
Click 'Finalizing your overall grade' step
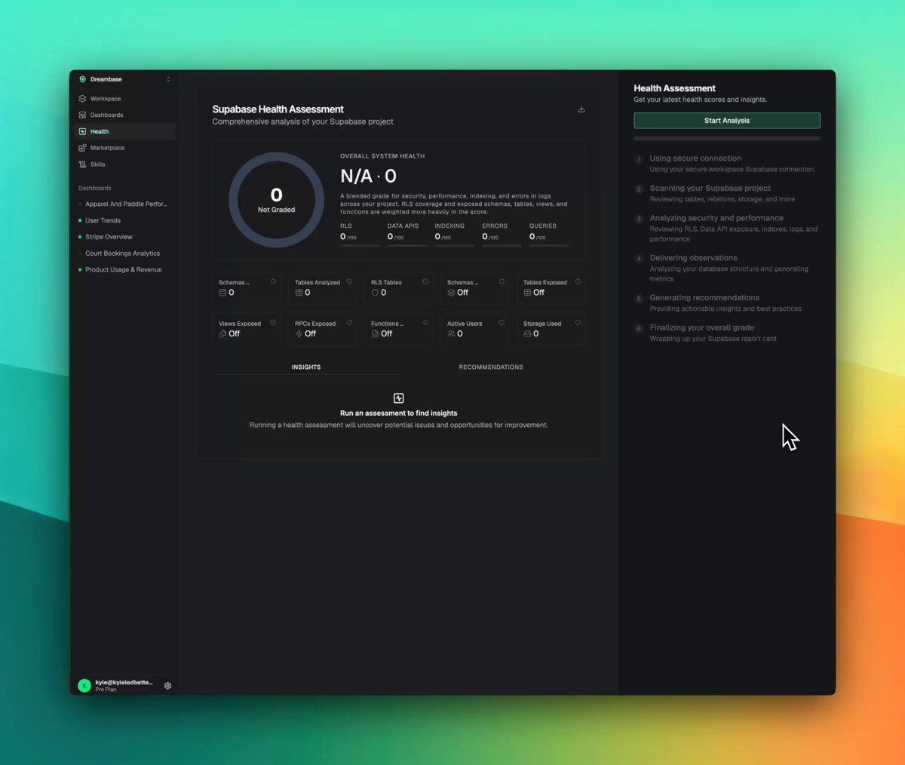click(702, 328)
